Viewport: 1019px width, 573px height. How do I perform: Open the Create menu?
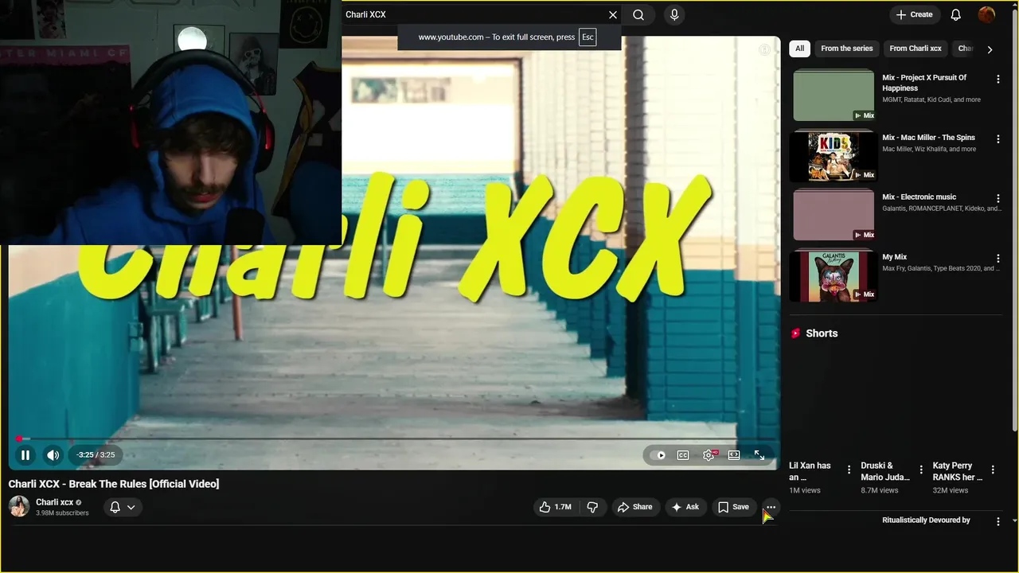(x=915, y=14)
